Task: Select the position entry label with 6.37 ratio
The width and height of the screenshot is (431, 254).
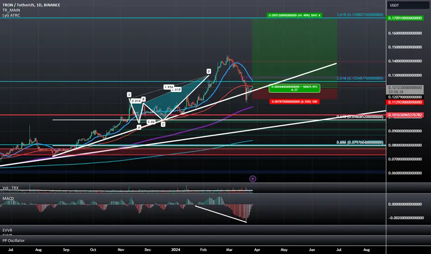Action: coord(295,88)
